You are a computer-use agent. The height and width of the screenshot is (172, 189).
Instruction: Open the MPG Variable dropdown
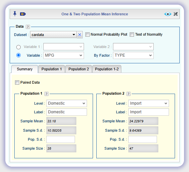tap(64, 55)
